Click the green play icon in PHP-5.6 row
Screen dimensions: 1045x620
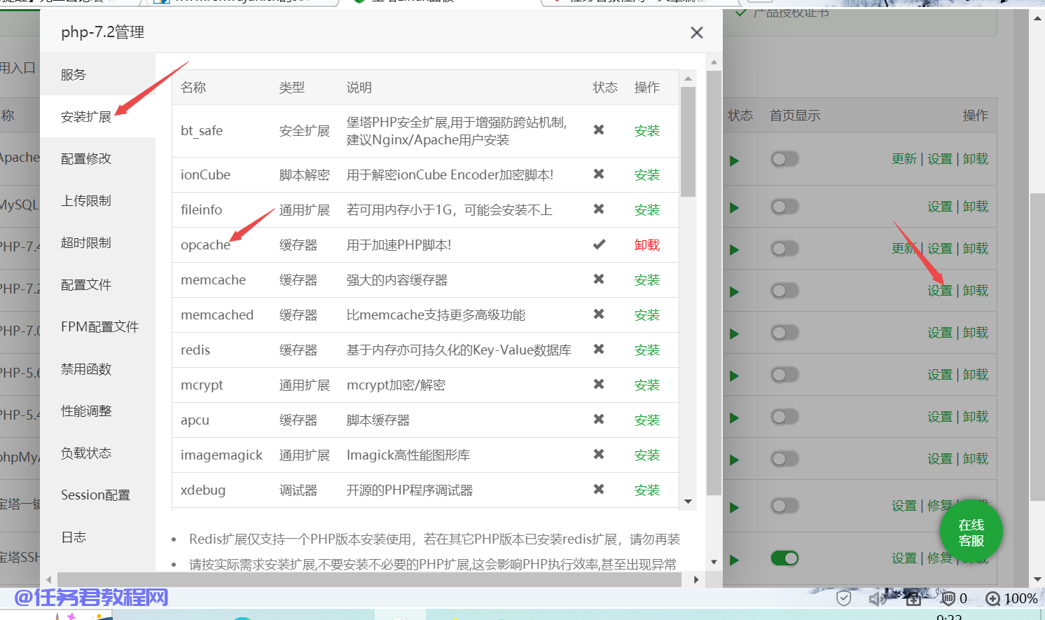(x=734, y=376)
